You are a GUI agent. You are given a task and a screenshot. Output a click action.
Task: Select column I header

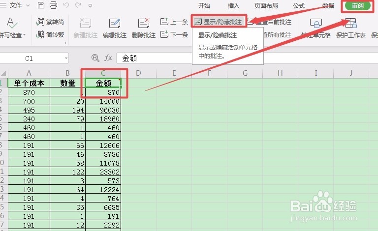(x=316, y=73)
